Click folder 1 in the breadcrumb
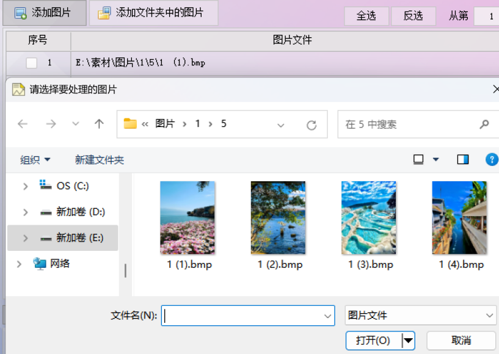This screenshot has width=499, height=354. coord(198,123)
